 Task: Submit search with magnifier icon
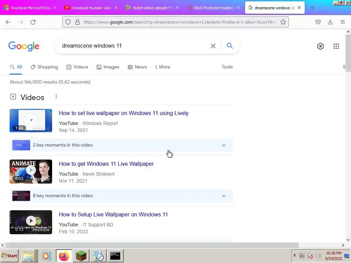click(230, 46)
